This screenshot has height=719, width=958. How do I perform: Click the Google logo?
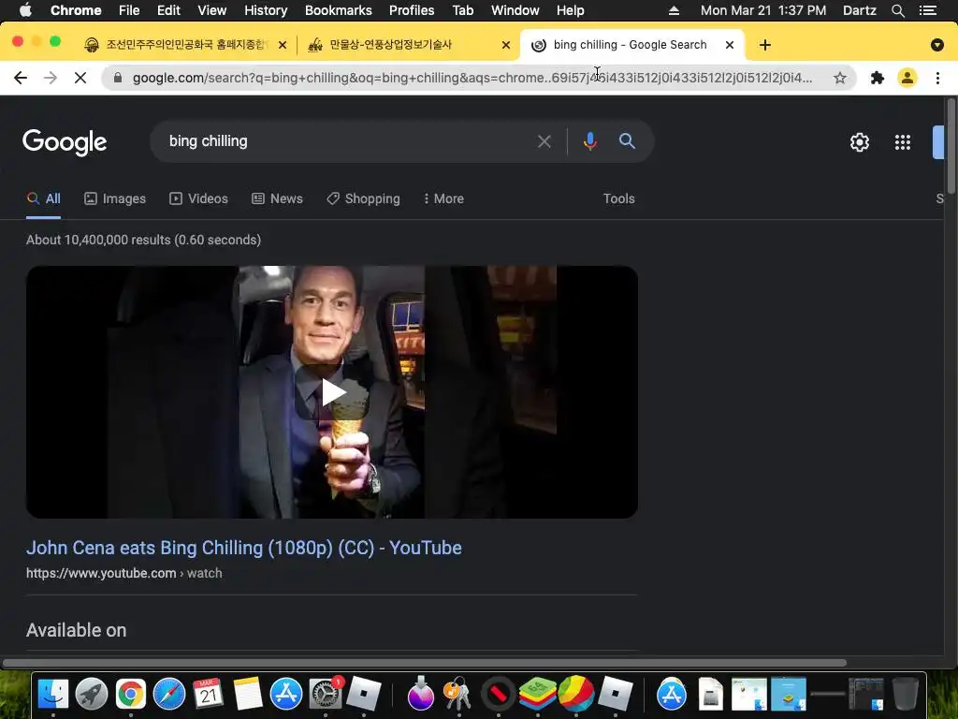[65, 142]
